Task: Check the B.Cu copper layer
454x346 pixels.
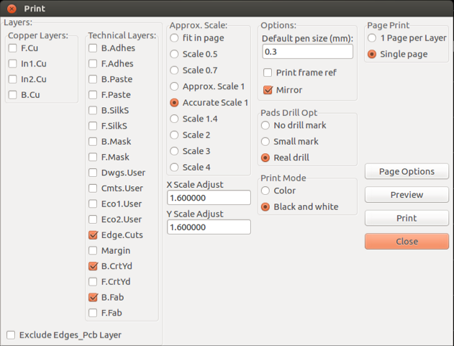Action: (13, 95)
